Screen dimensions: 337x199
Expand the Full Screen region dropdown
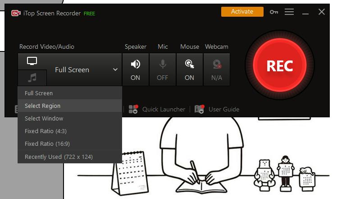click(84, 69)
